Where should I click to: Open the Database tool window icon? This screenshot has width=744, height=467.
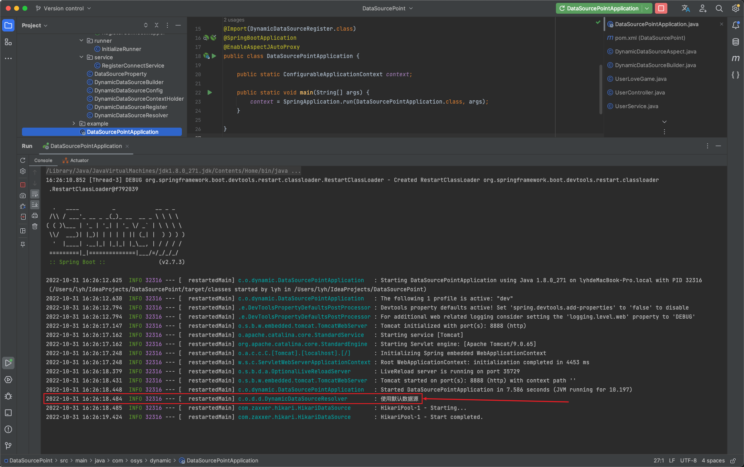point(736,42)
